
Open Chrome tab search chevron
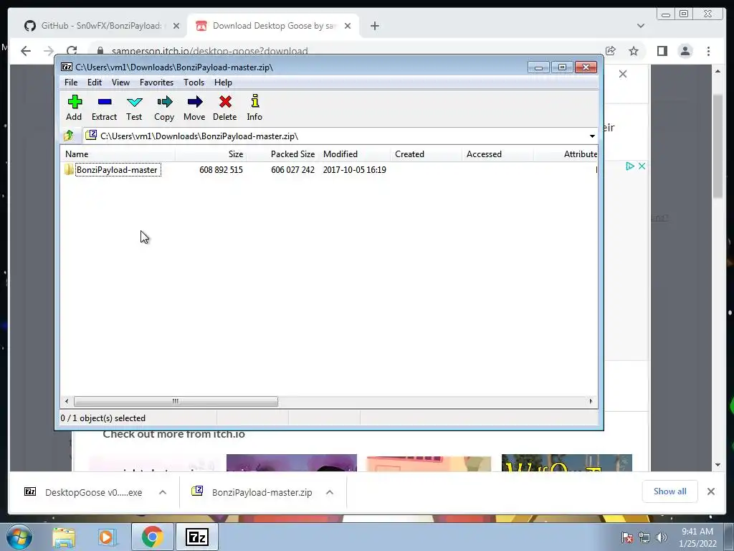click(641, 26)
